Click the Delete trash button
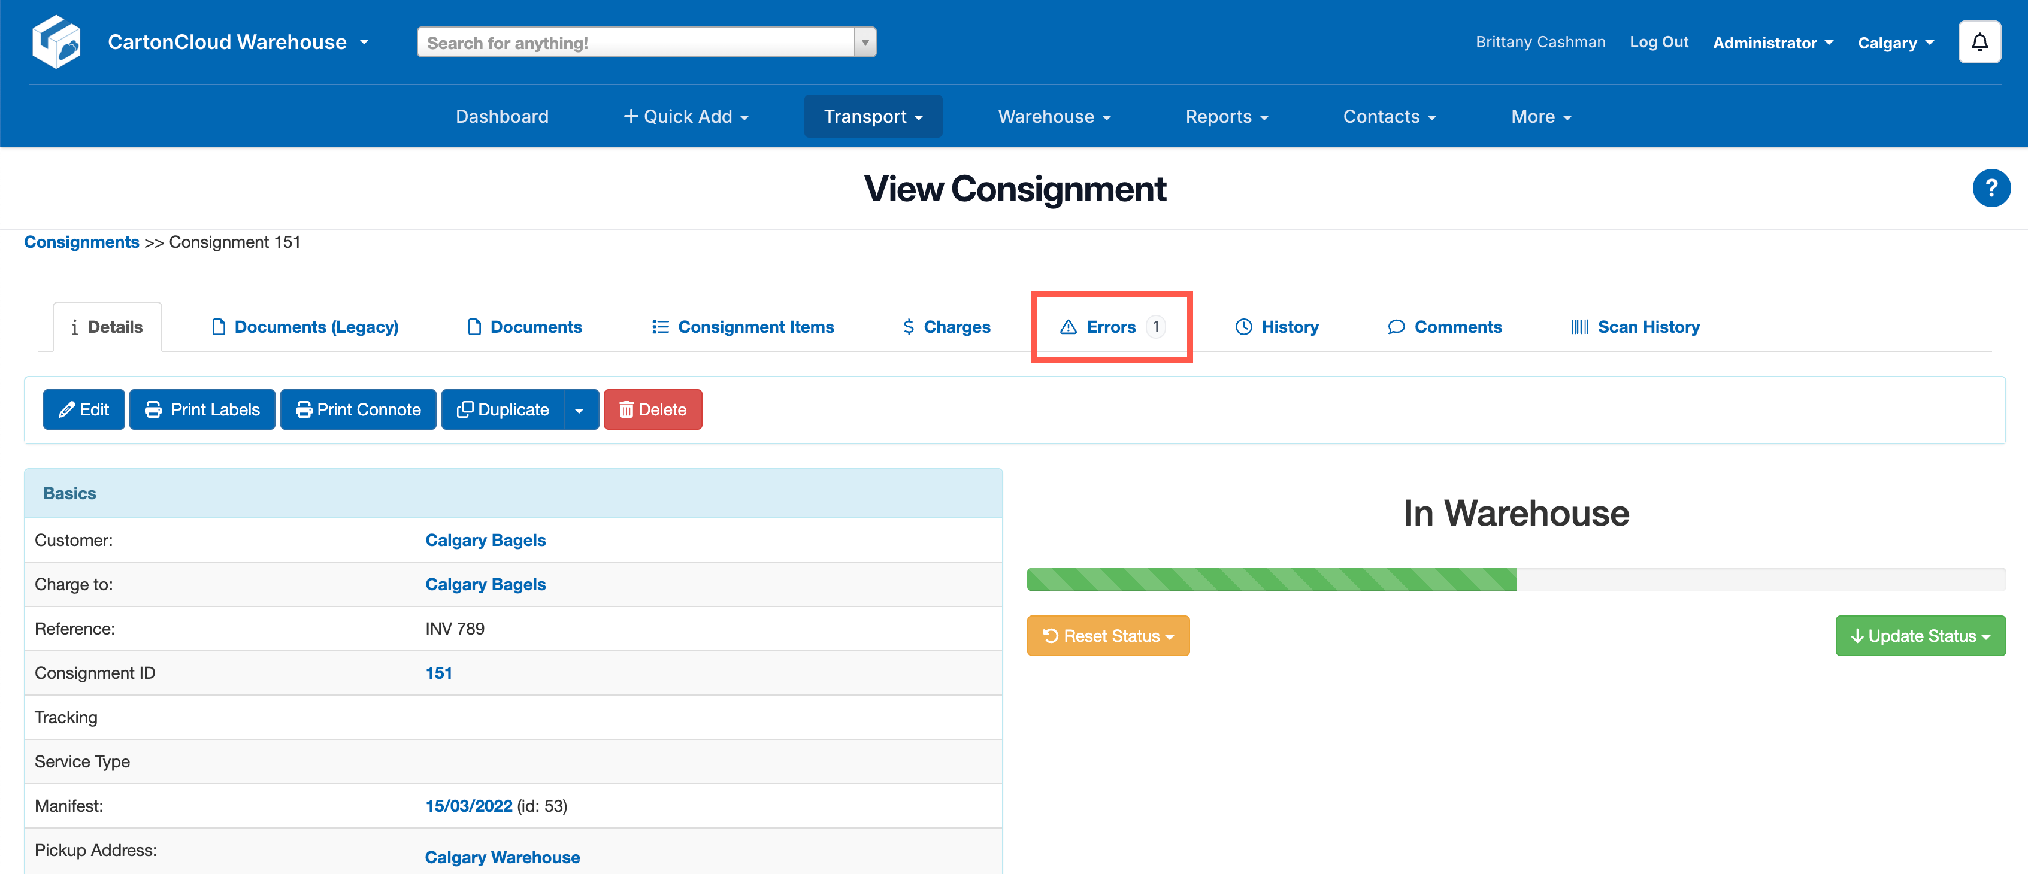Image resolution: width=2028 pixels, height=874 pixels. pyautogui.click(x=652, y=409)
